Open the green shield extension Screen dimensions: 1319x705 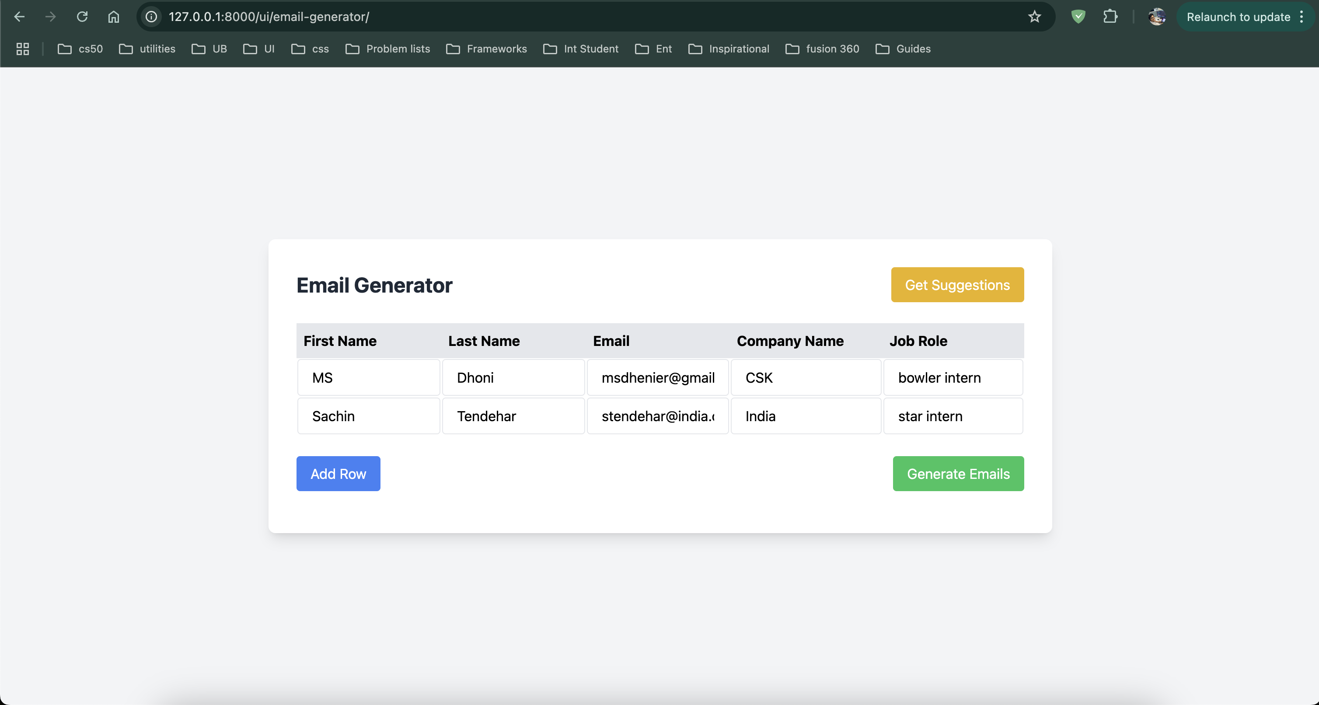(1078, 17)
